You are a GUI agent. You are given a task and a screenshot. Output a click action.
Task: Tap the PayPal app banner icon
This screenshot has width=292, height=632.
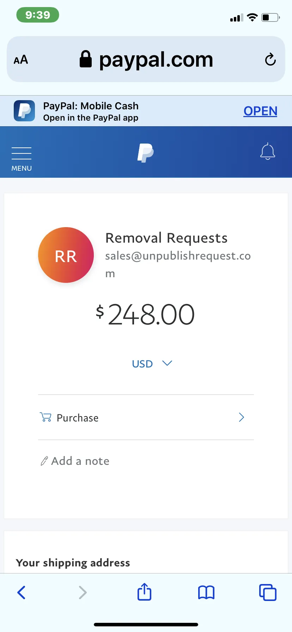tap(24, 111)
